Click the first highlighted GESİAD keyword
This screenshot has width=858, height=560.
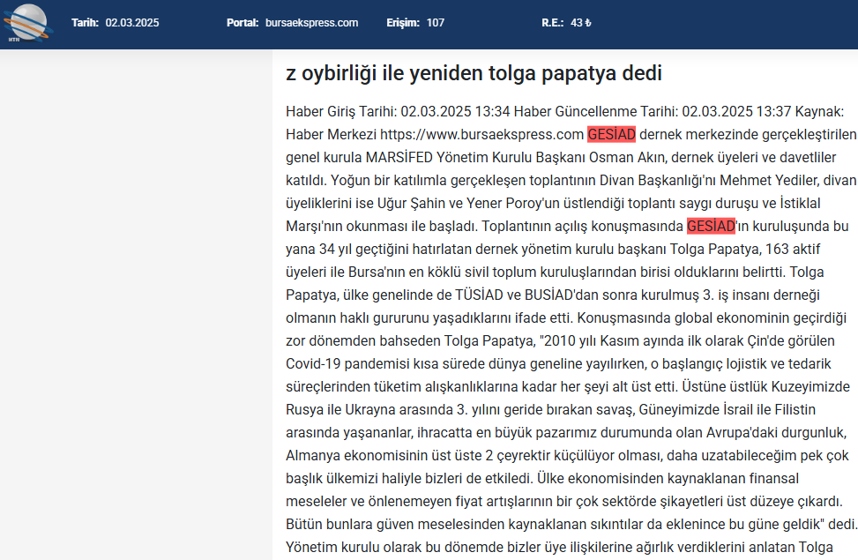point(611,135)
